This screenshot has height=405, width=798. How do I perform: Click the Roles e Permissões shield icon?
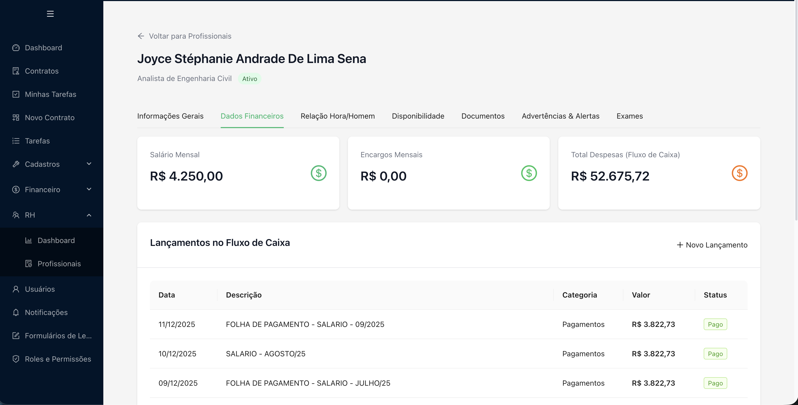[16, 359]
